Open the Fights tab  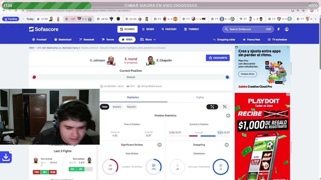tap(200, 97)
